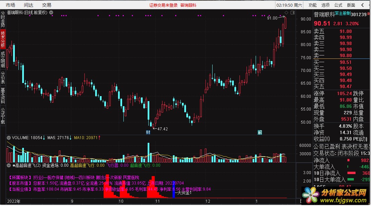Click the 解 event marker

pos(260,132)
